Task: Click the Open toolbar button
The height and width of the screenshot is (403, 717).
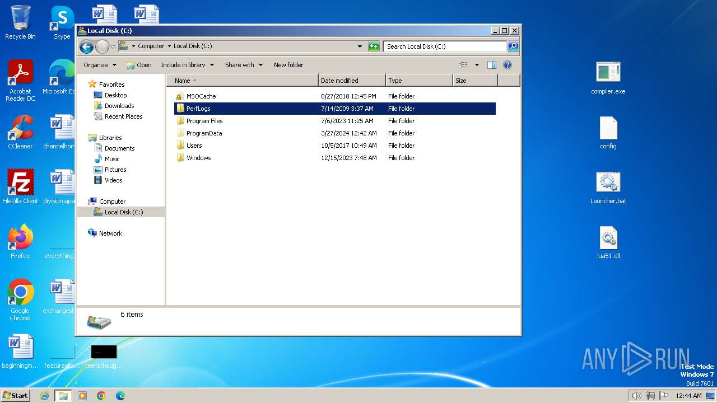Action: click(x=139, y=65)
